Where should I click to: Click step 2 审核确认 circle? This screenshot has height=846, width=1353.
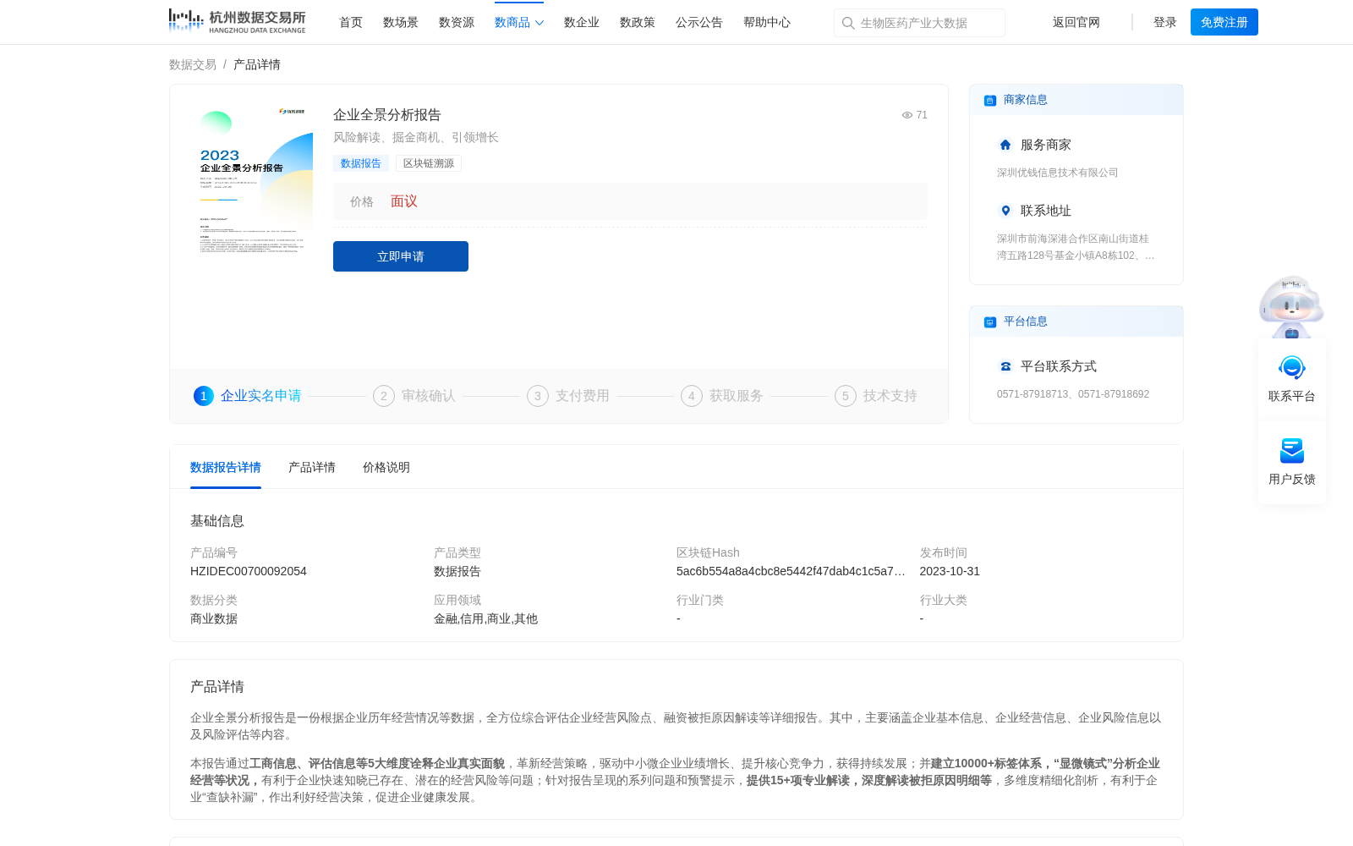click(384, 396)
